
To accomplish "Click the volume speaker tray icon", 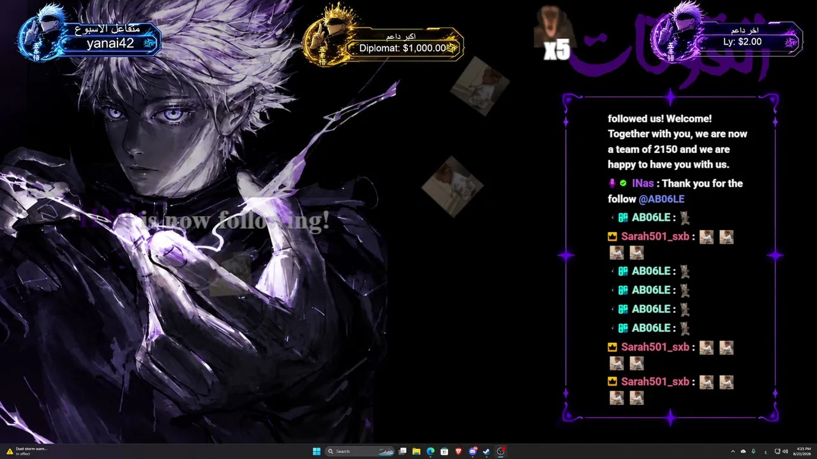I will 785,451.
